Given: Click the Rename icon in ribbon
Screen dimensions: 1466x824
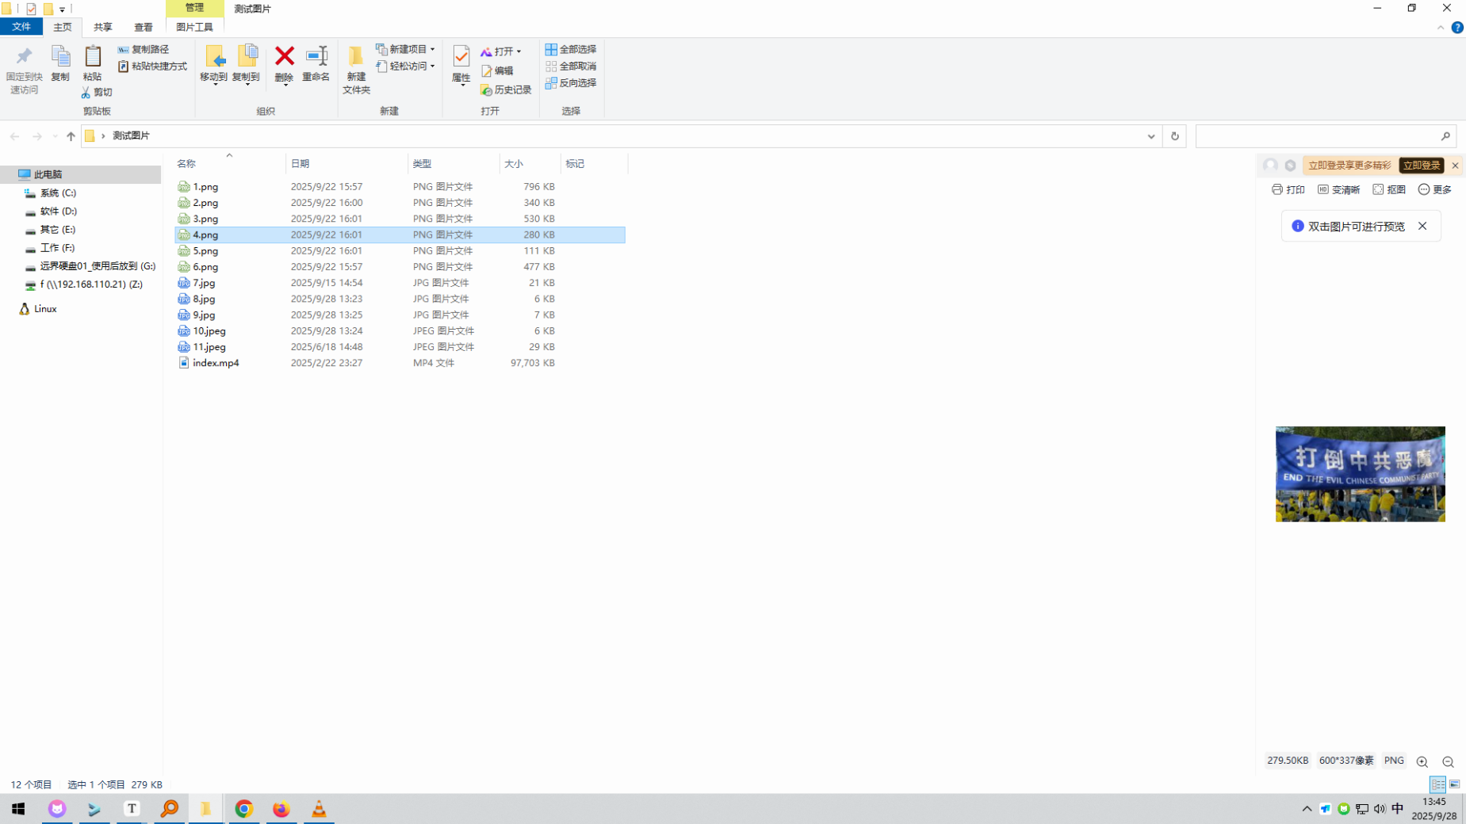Looking at the screenshot, I should [316, 57].
